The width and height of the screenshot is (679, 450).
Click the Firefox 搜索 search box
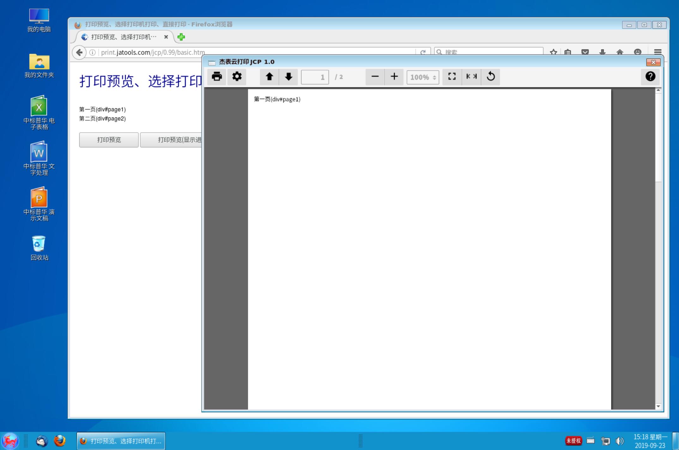[x=488, y=52]
